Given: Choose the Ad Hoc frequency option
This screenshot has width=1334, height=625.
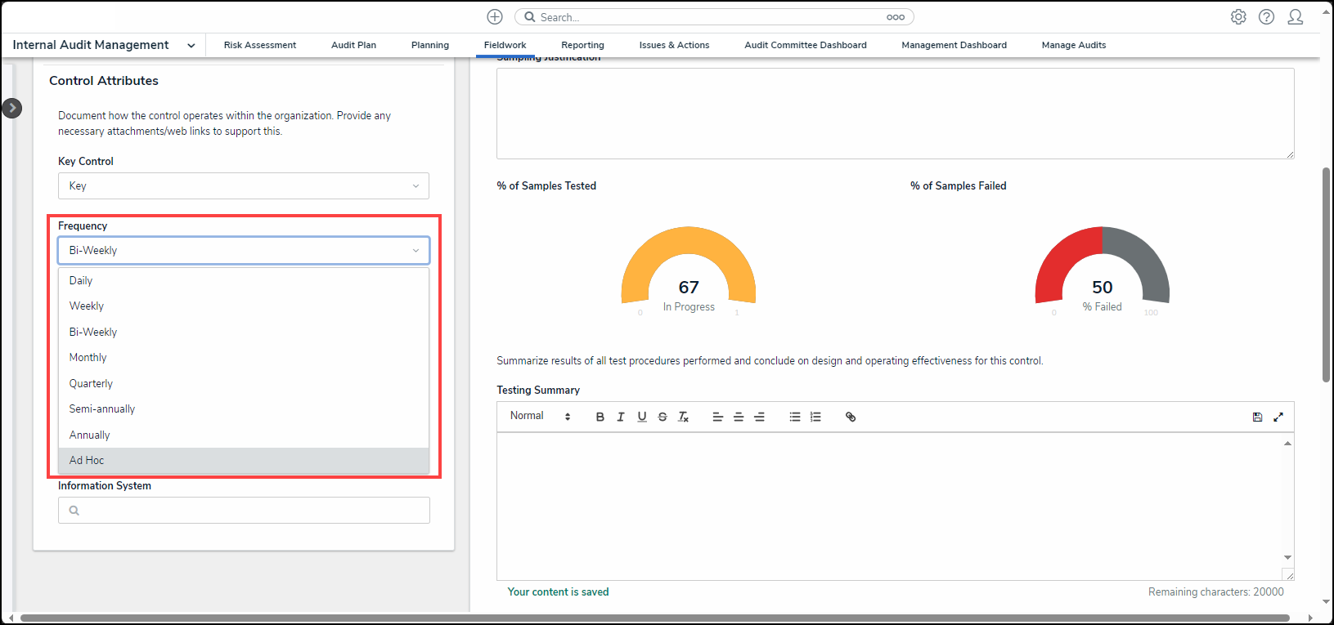Looking at the screenshot, I should click(87, 461).
